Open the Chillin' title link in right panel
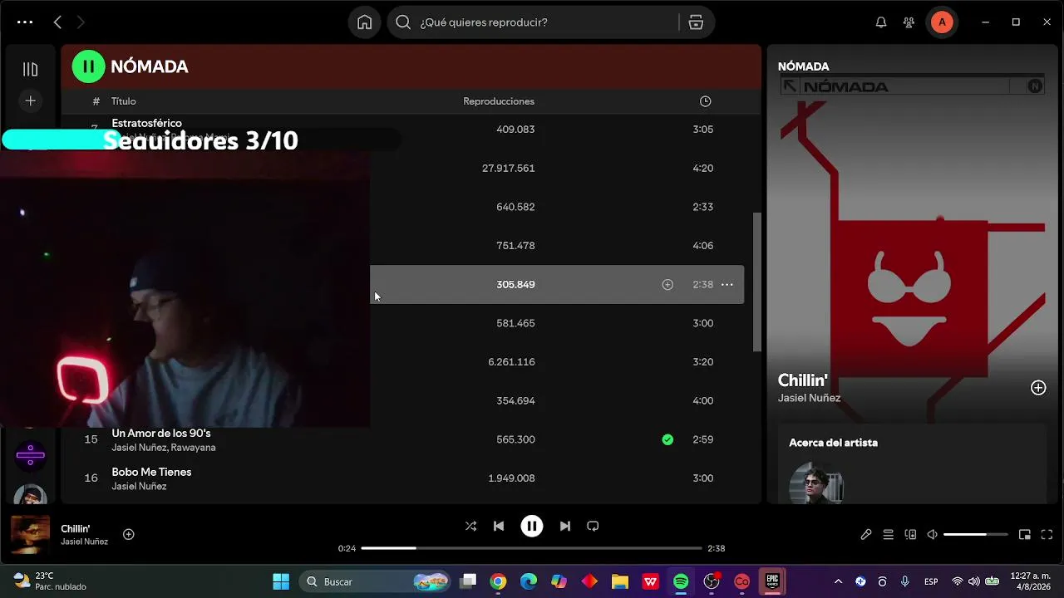Image resolution: width=1064 pixels, height=598 pixels. point(803,380)
